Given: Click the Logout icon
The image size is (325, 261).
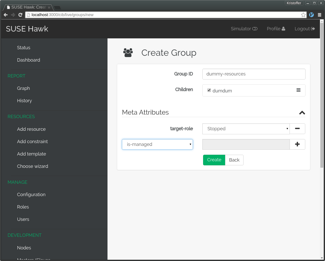Looking at the screenshot, I should [313, 29].
